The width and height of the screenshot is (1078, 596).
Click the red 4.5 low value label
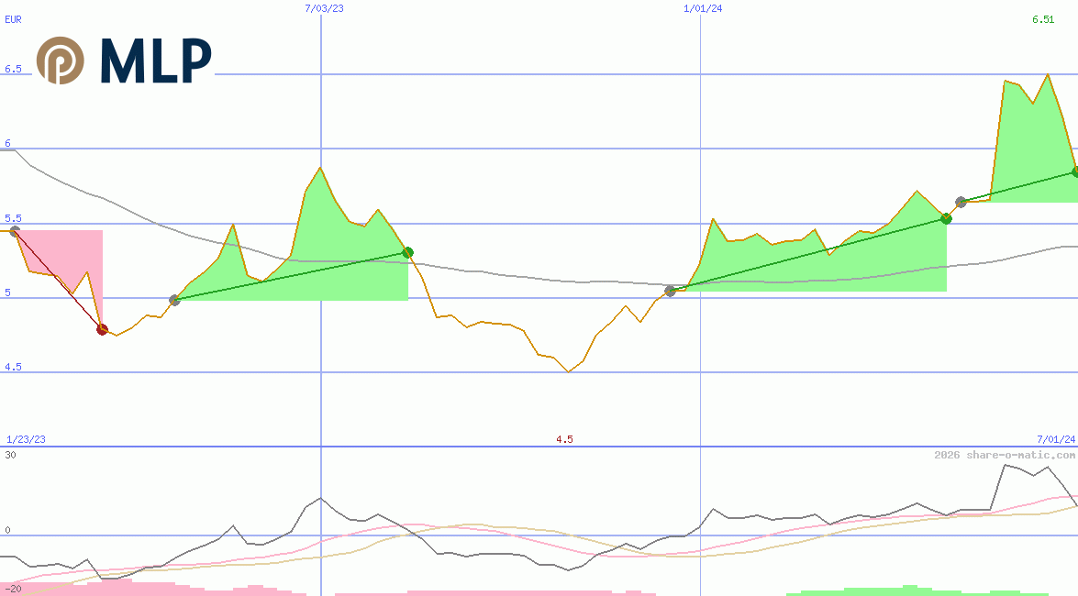[x=564, y=439]
